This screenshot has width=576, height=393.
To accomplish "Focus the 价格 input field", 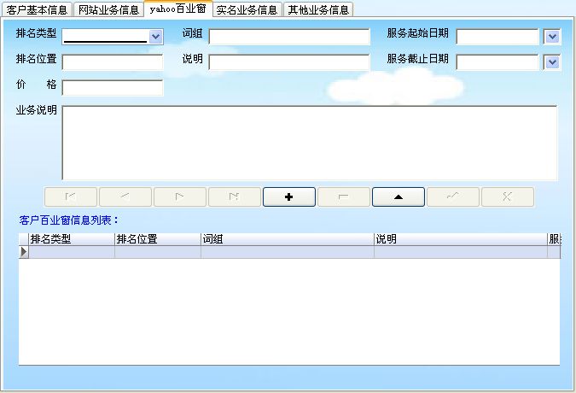I will (113, 88).
